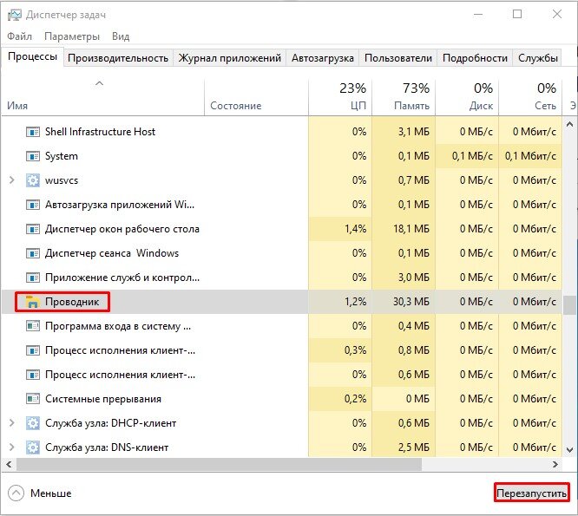Sort by the Память column header
The image size is (578, 516).
[x=404, y=98]
